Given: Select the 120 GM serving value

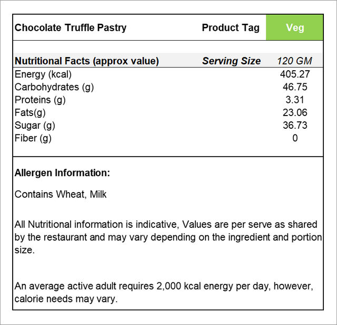Looking at the screenshot, I should (294, 61).
